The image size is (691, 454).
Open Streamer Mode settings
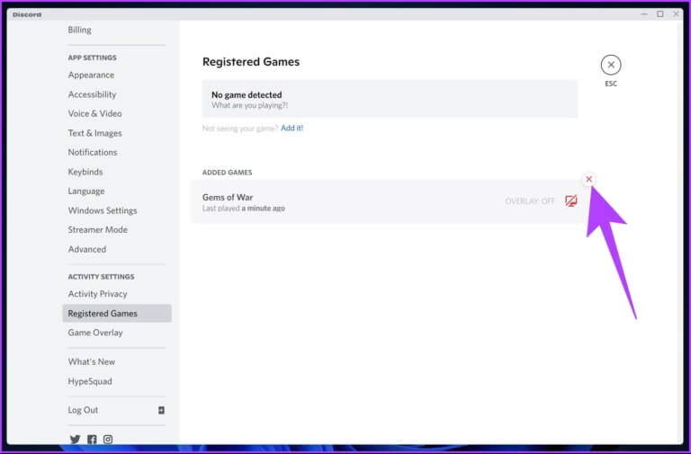[98, 230]
